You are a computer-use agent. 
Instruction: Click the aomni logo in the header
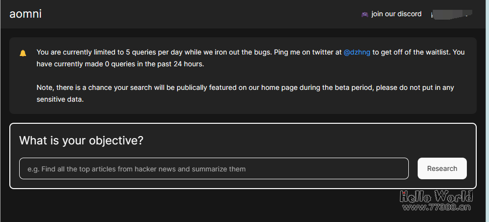click(25, 14)
